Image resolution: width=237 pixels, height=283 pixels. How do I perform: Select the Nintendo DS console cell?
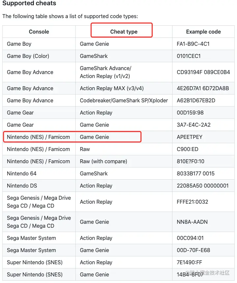22,186
